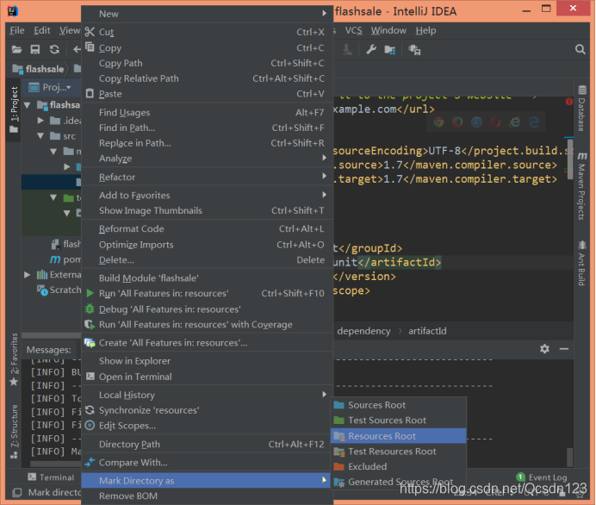Viewport: 596px width, 505px height.
Task: Expand the Add to Favorites submenu
Action: [208, 195]
